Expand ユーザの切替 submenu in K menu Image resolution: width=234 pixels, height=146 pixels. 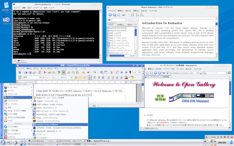point(18,130)
